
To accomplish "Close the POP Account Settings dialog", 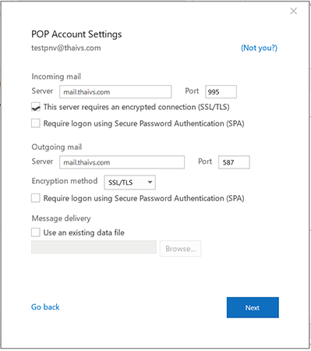I will (293, 11).
